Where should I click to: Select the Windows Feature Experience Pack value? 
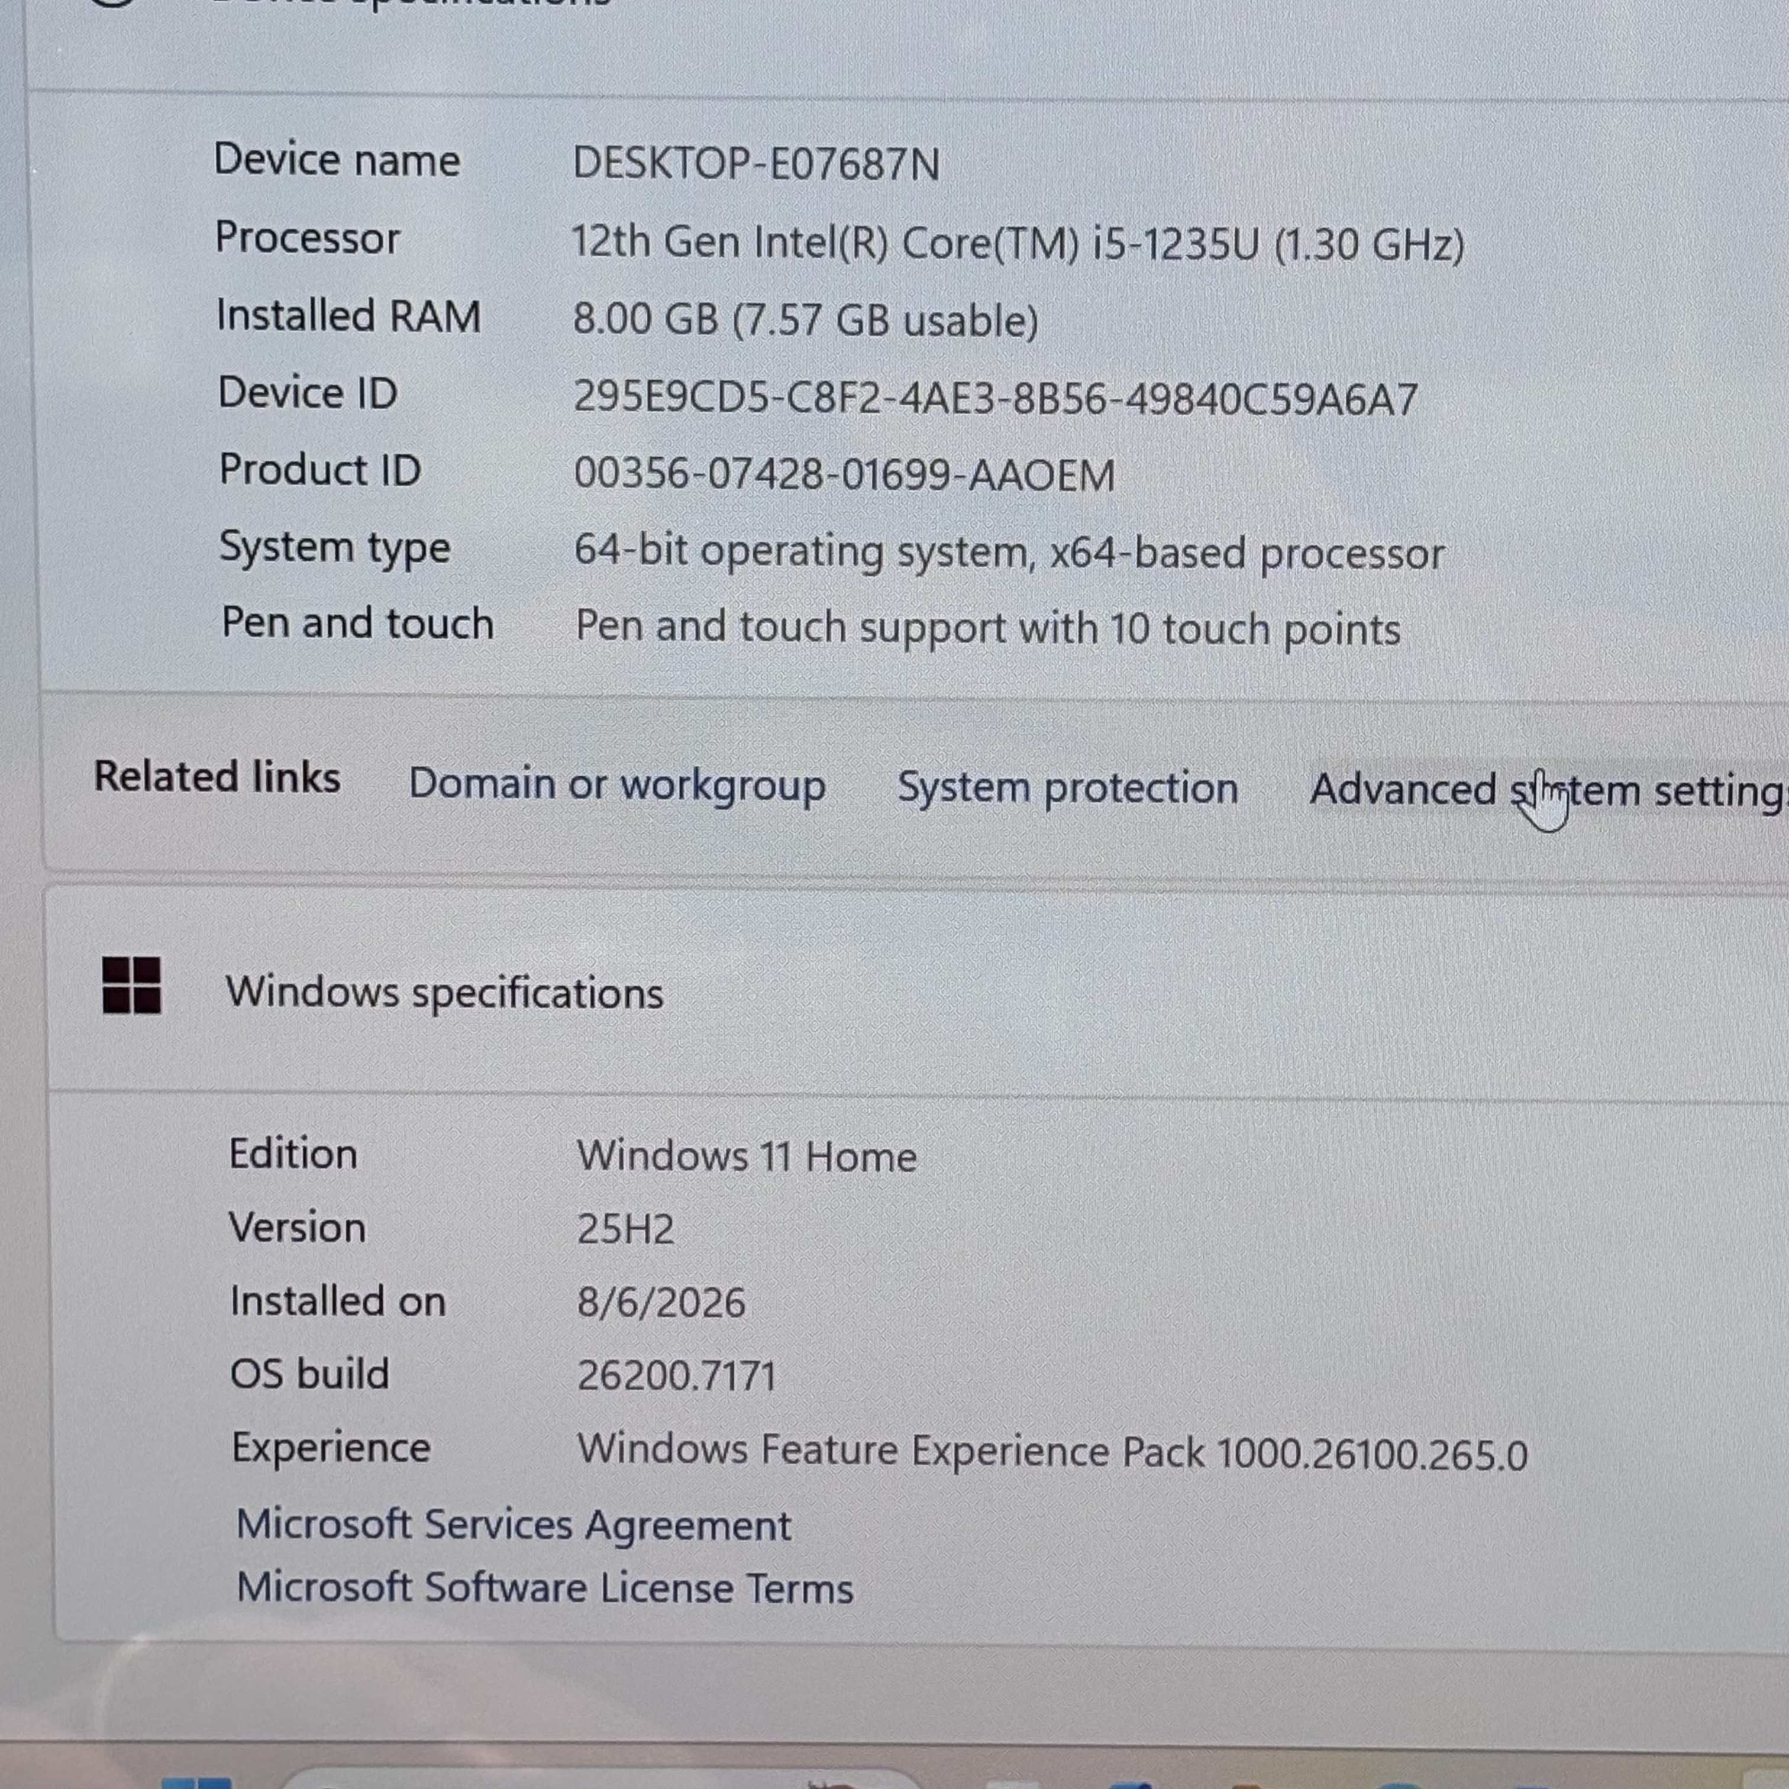click(1053, 1452)
